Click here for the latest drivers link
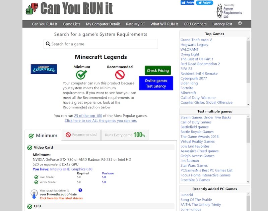 point(61,198)
